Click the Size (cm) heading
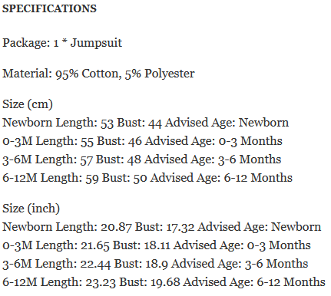Screen dimensions: 331x296 pyautogui.click(x=28, y=104)
